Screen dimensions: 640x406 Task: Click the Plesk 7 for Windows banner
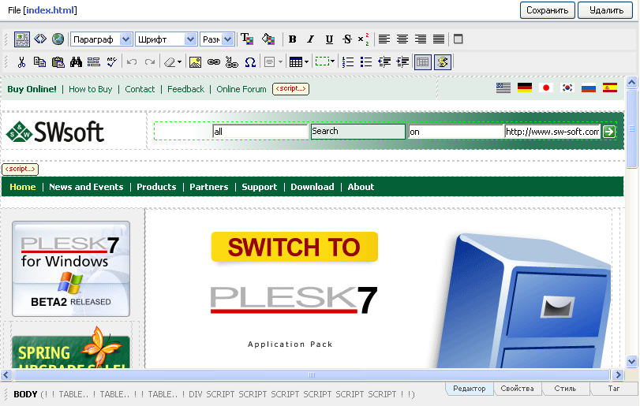[71, 269]
